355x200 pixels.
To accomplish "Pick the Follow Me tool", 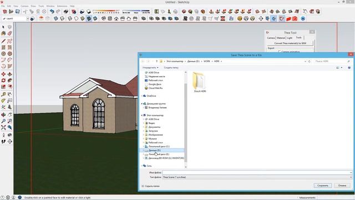I will click(10, 81).
